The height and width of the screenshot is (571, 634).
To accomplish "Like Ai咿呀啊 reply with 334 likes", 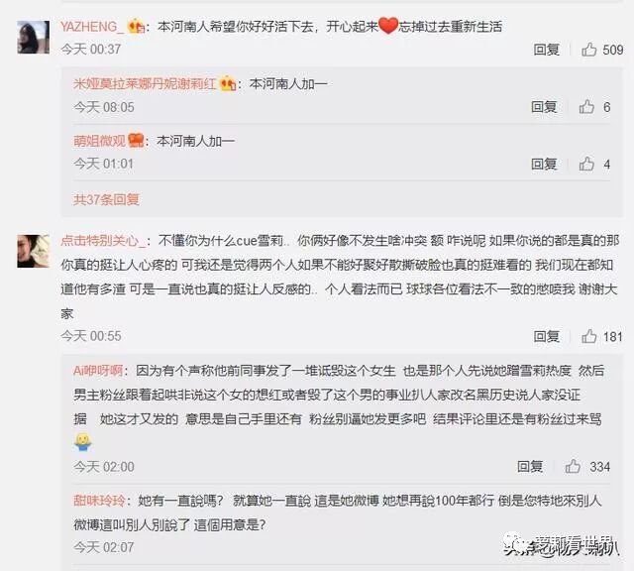I will (573, 467).
